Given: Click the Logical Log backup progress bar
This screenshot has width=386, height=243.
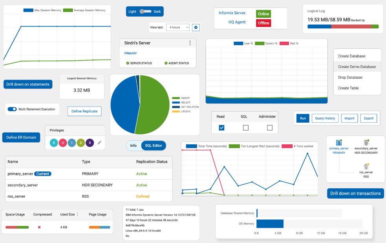Looking at the screenshot, I should coord(343,26).
